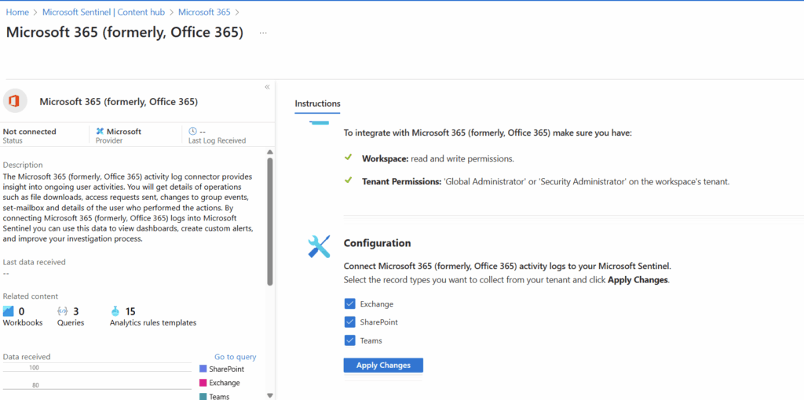
Task: Click the Not connected status text
Action: 29,132
